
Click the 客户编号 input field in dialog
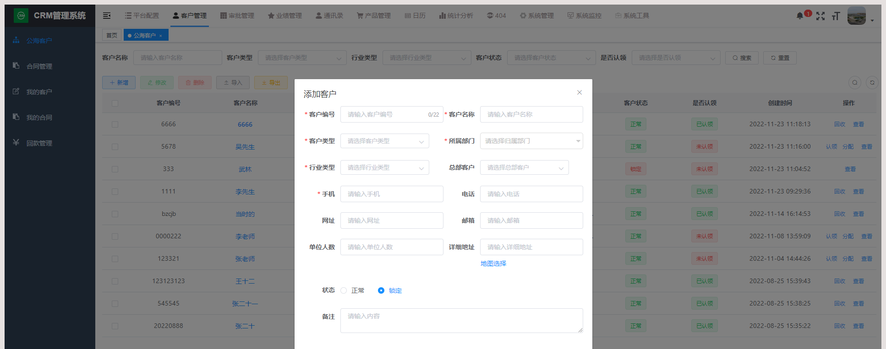coord(385,114)
